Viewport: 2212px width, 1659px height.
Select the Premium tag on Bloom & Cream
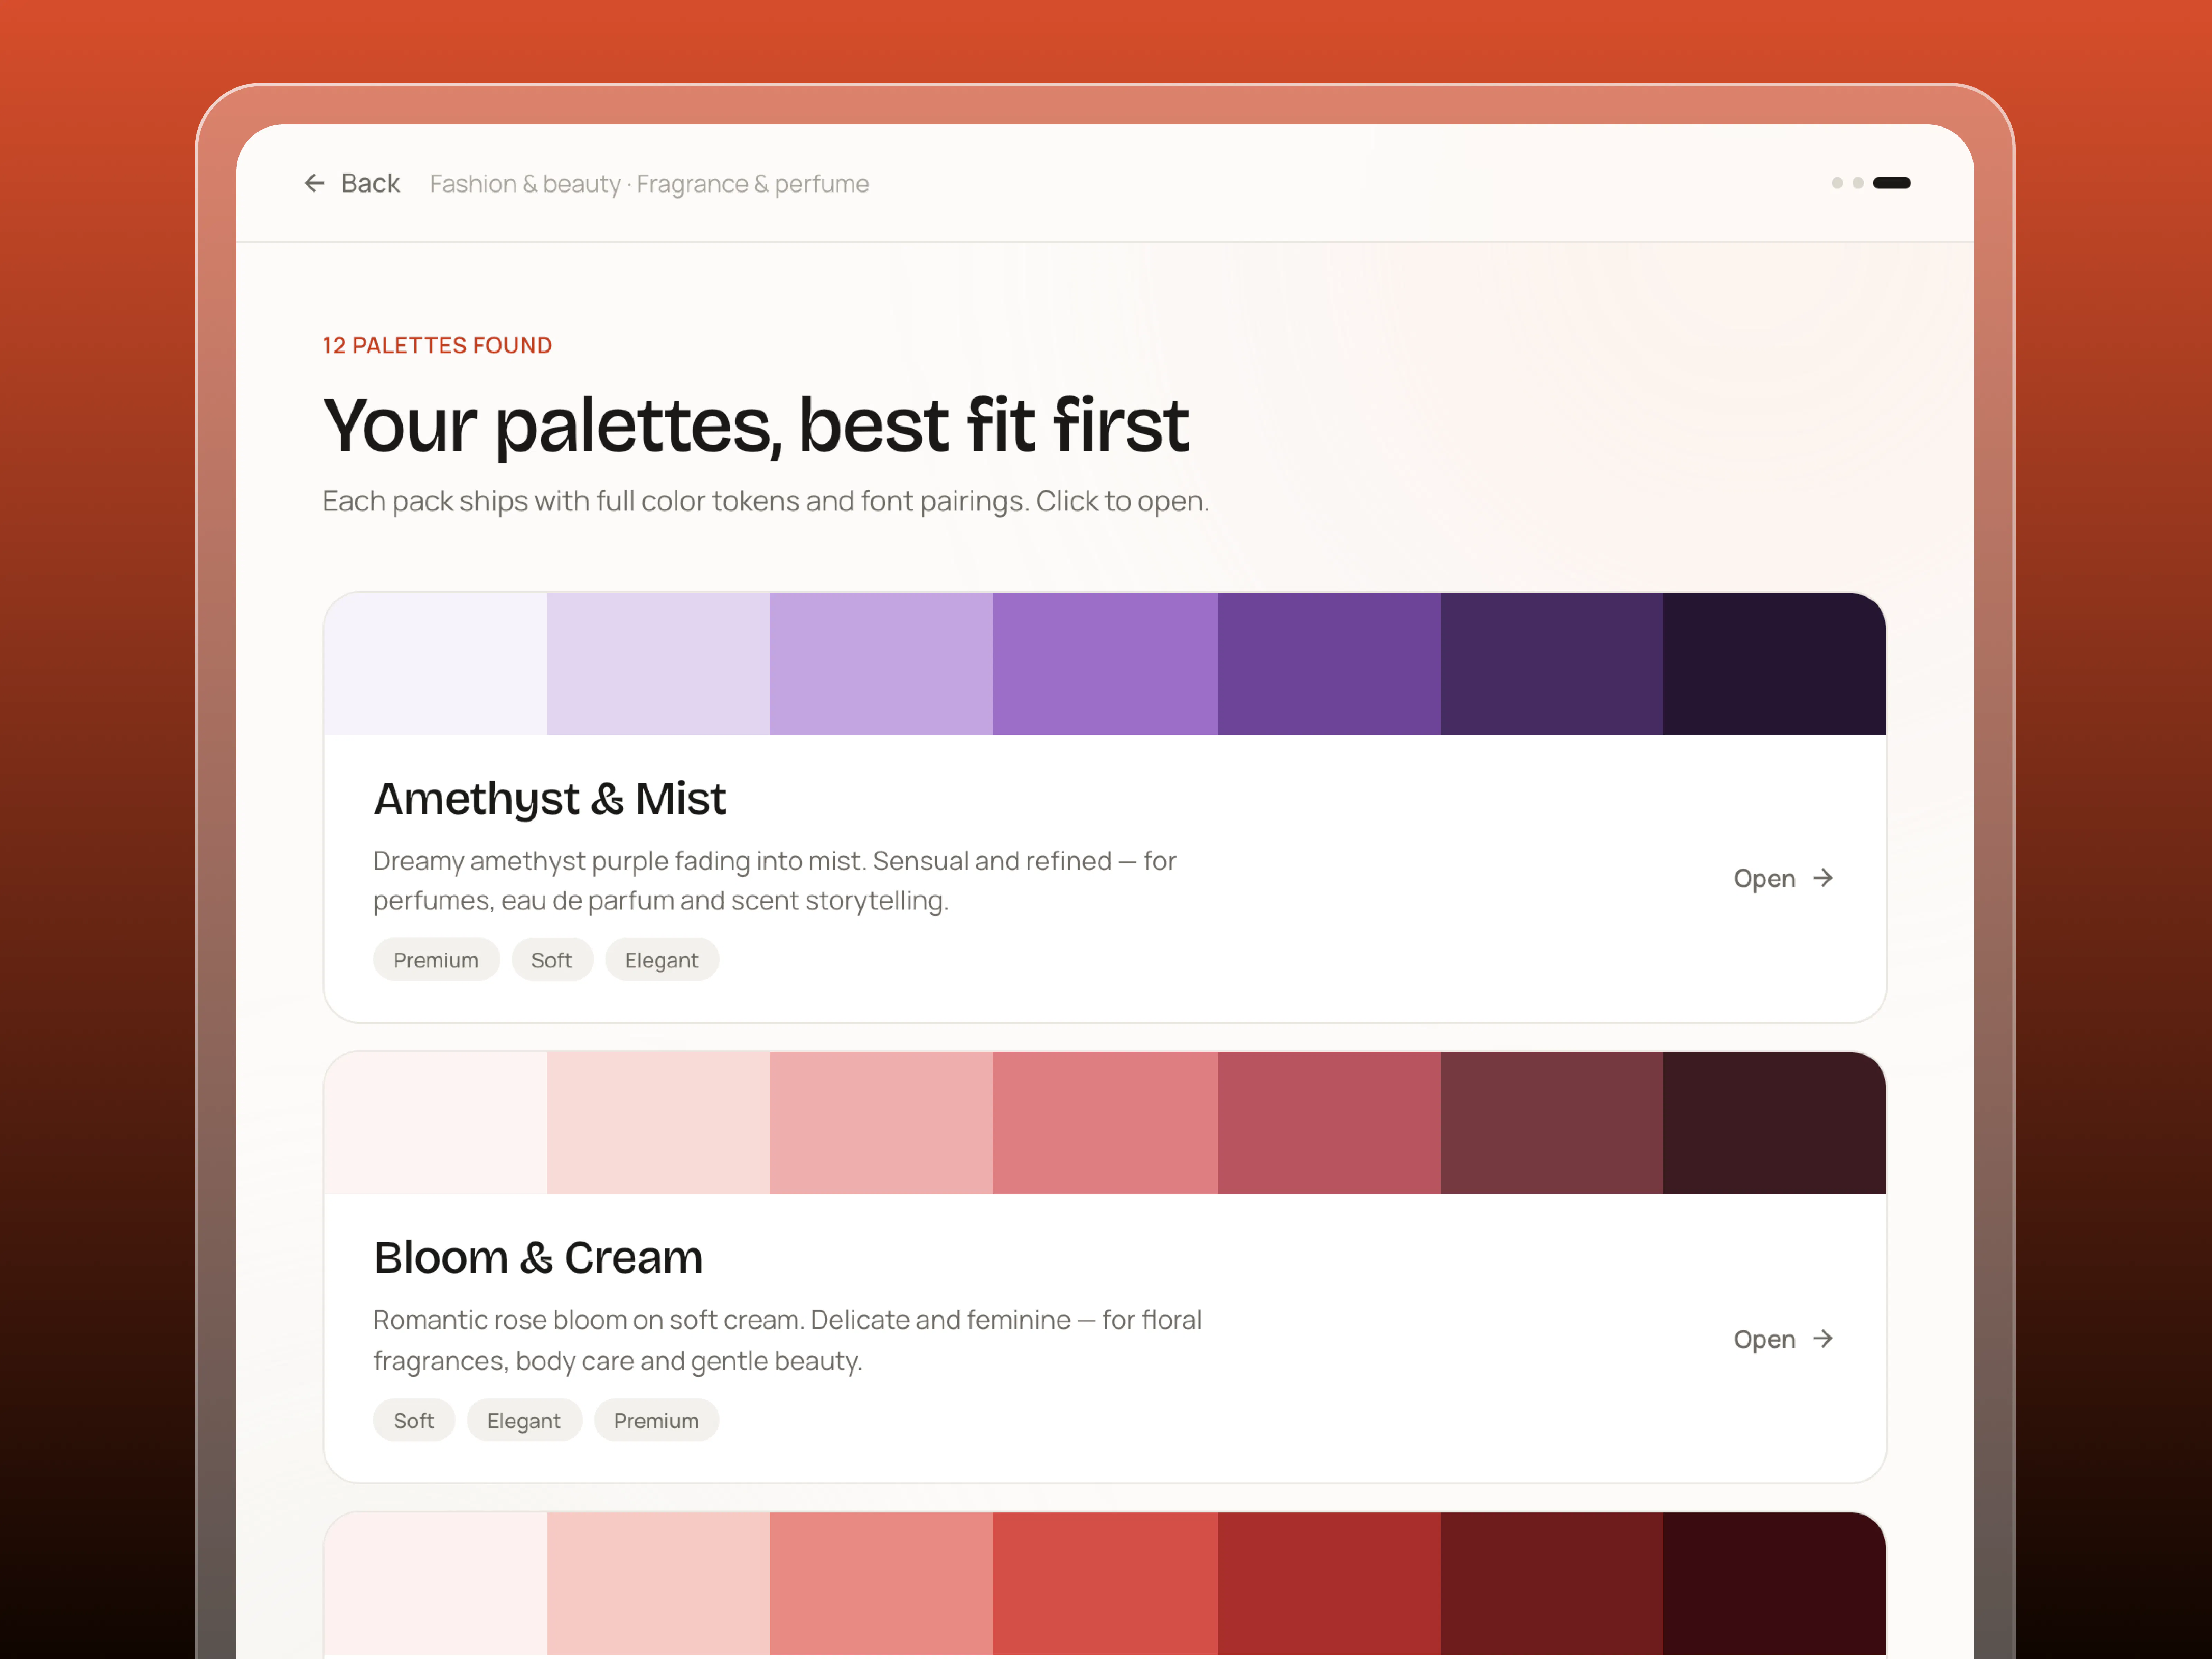[x=656, y=1420]
